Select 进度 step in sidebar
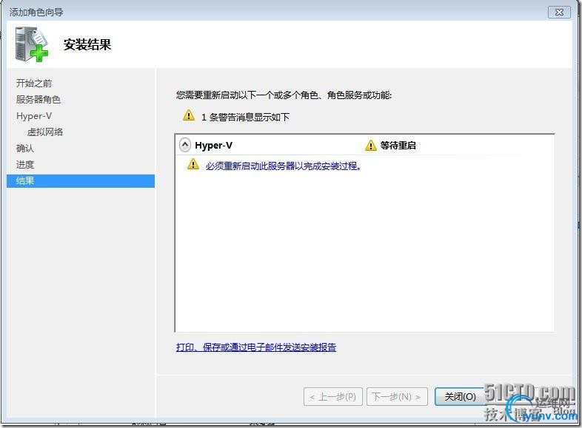Image resolution: width=582 pixels, height=428 pixels. [25, 165]
